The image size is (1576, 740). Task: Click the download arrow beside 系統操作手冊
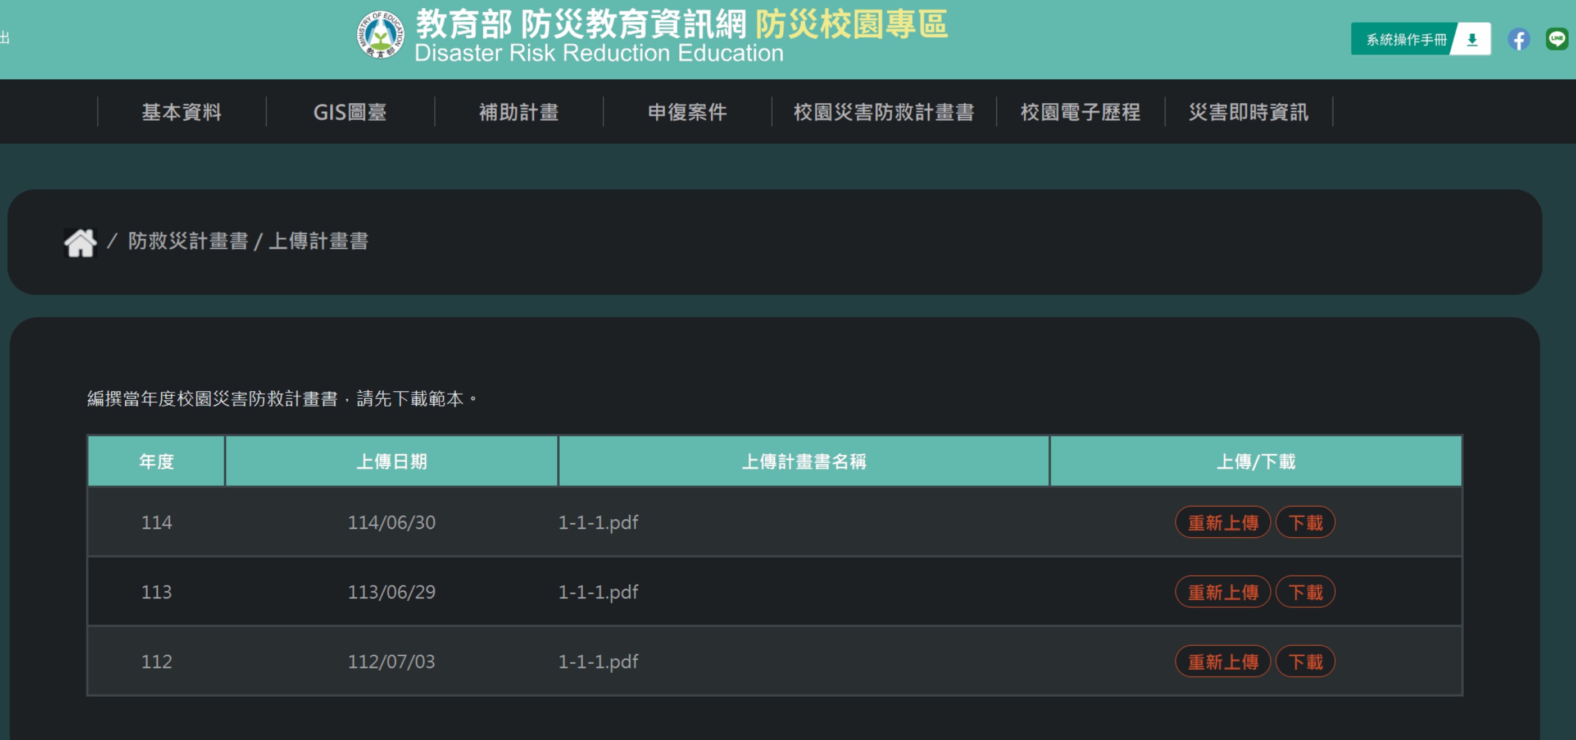(x=1472, y=40)
